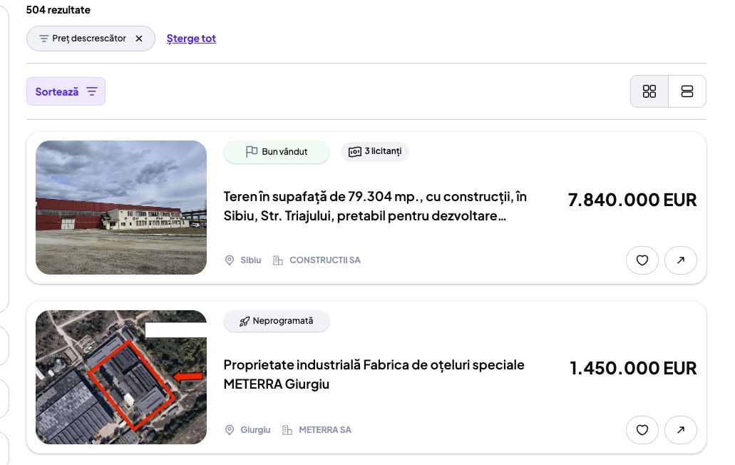Click the Sibiu warehouse photo thumbnail
This screenshot has height=465, width=735.
[121, 208]
